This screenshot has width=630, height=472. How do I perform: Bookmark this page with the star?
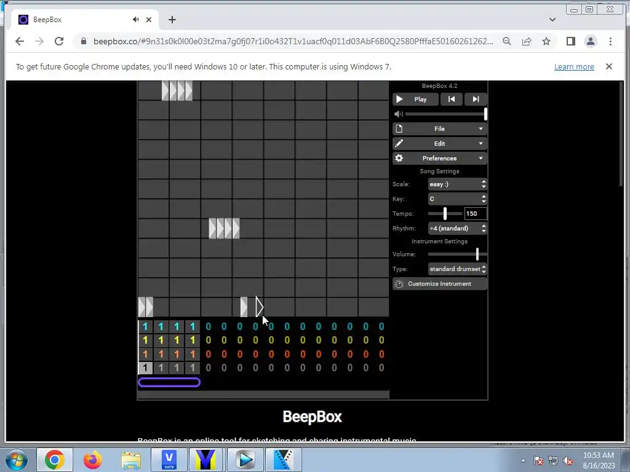pos(546,41)
